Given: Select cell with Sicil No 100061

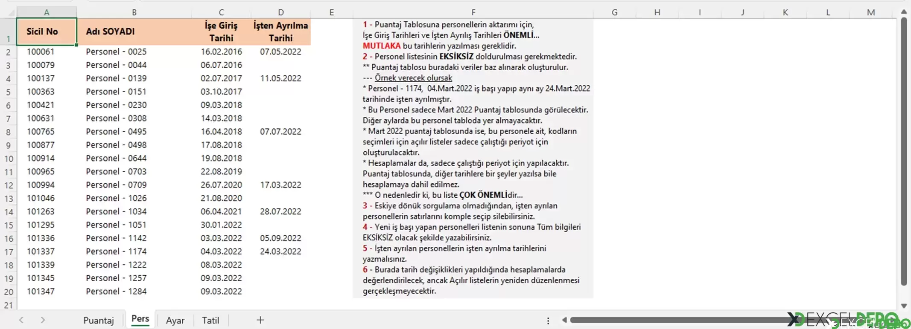Looking at the screenshot, I should (47, 52).
